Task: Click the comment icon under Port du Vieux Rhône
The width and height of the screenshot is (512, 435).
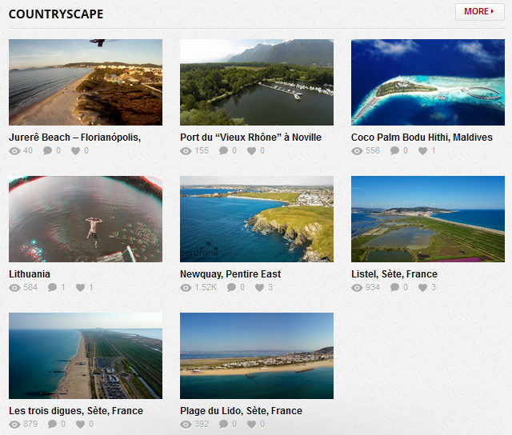Action: (x=224, y=151)
